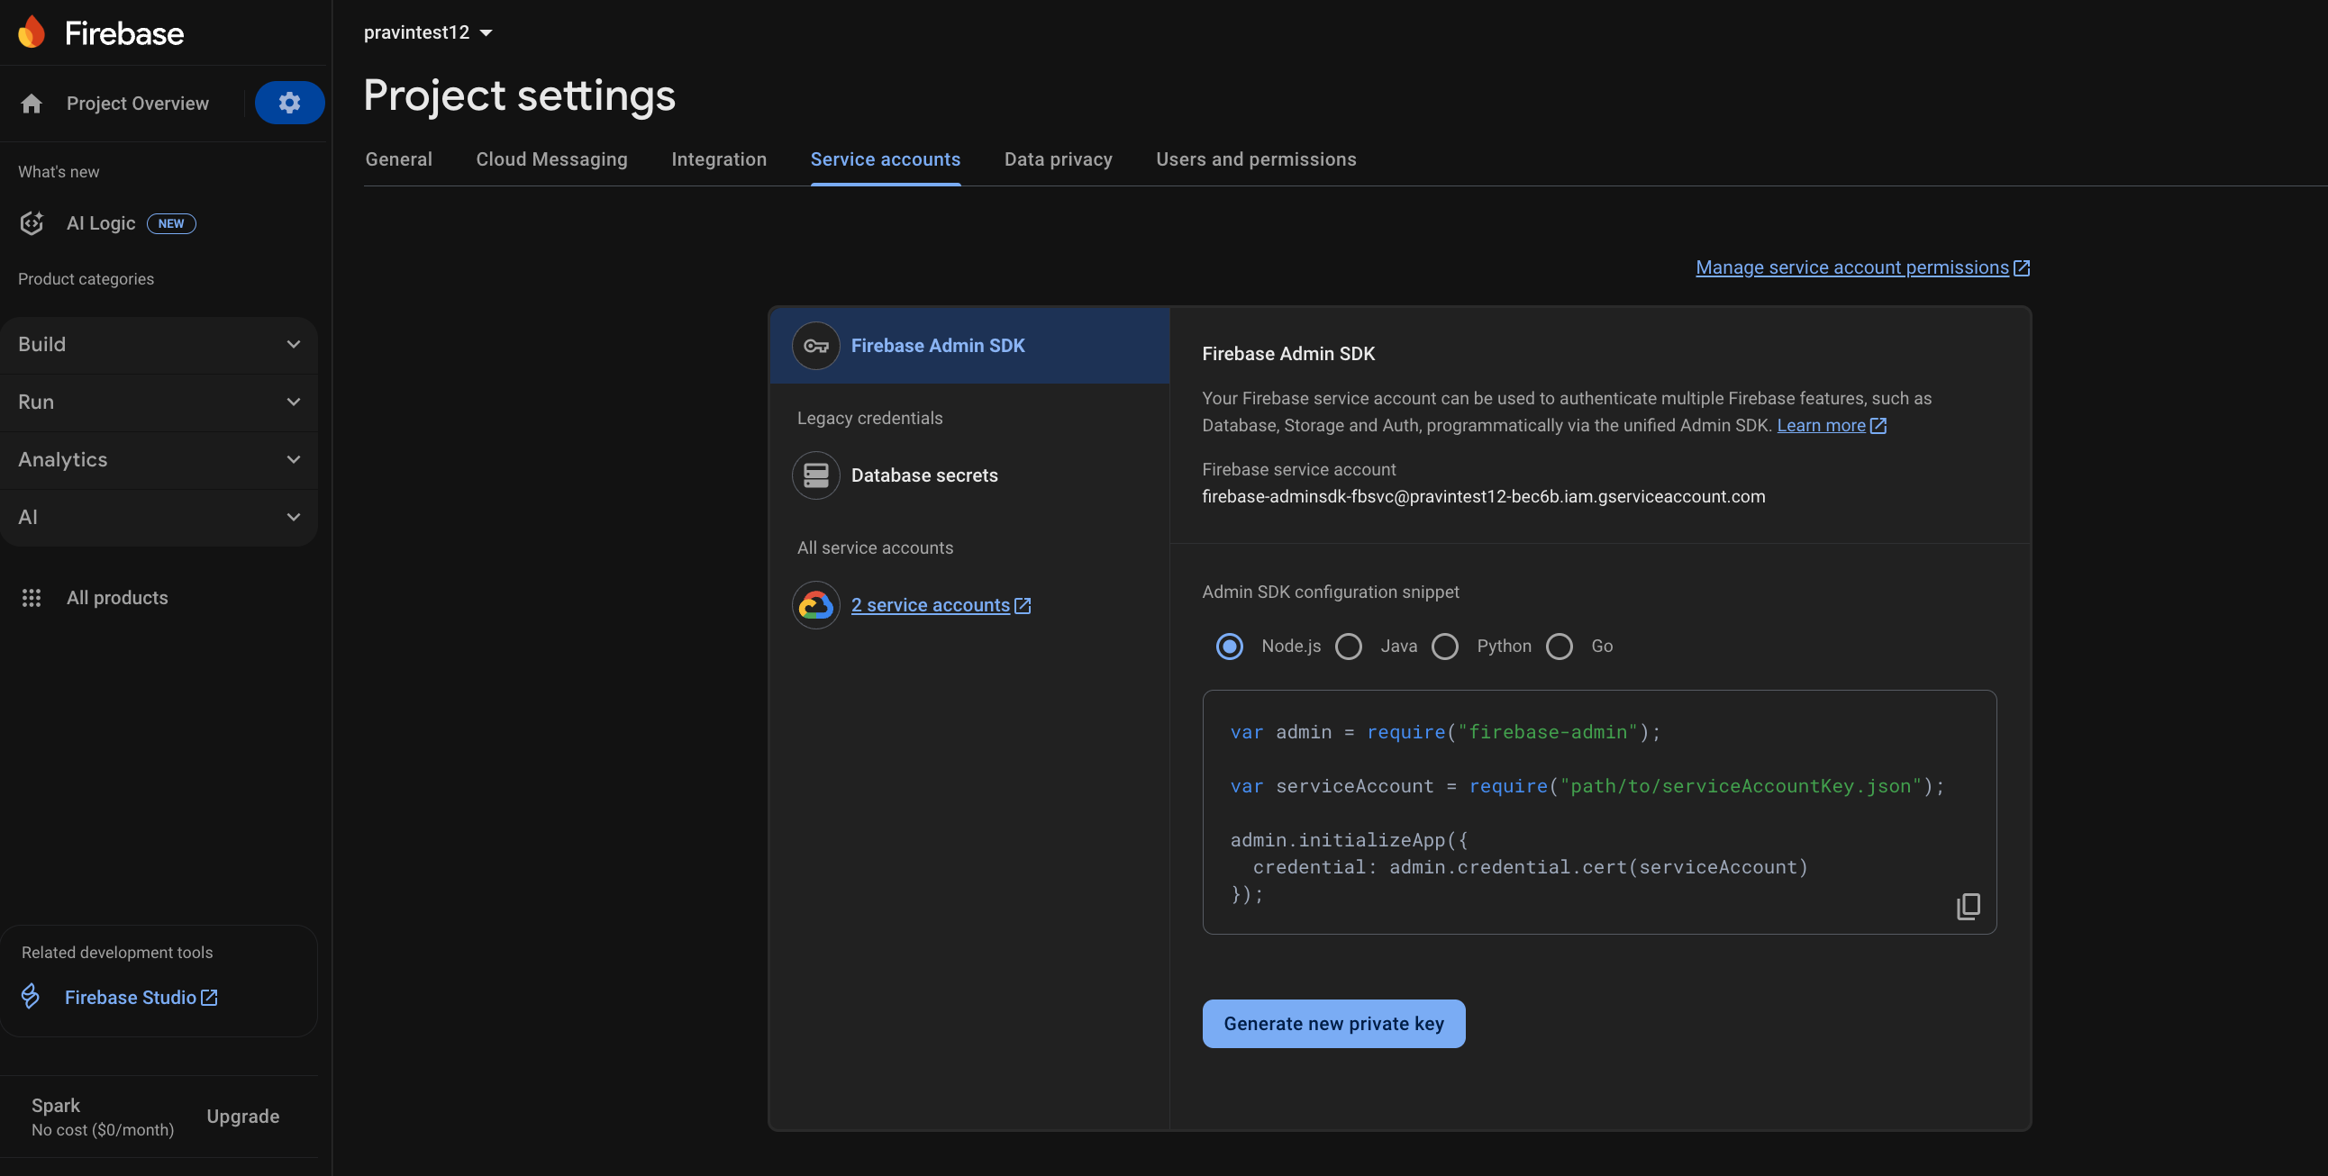Click the No cost ($0/month) text
Viewport: 2328px width, 1176px height.
(x=103, y=1130)
